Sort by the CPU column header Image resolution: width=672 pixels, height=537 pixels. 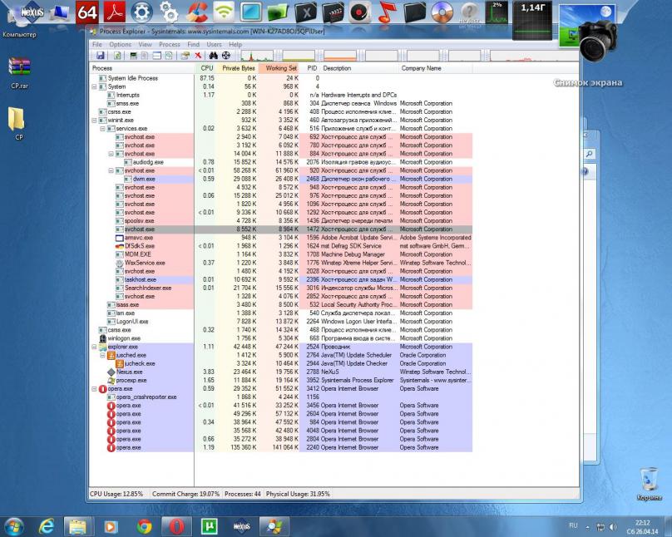(205, 68)
